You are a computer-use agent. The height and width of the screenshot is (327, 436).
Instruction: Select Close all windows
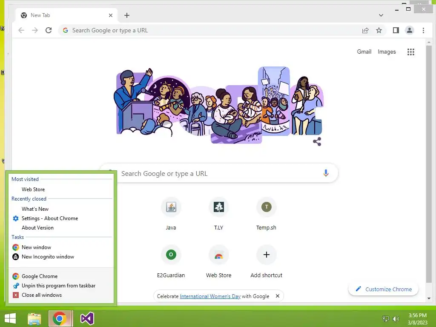click(x=61, y=295)
